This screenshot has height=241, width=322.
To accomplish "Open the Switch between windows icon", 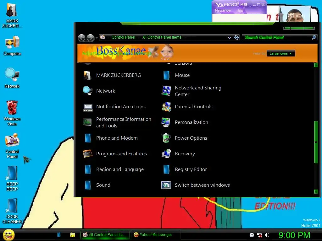I will pos(166,185).
